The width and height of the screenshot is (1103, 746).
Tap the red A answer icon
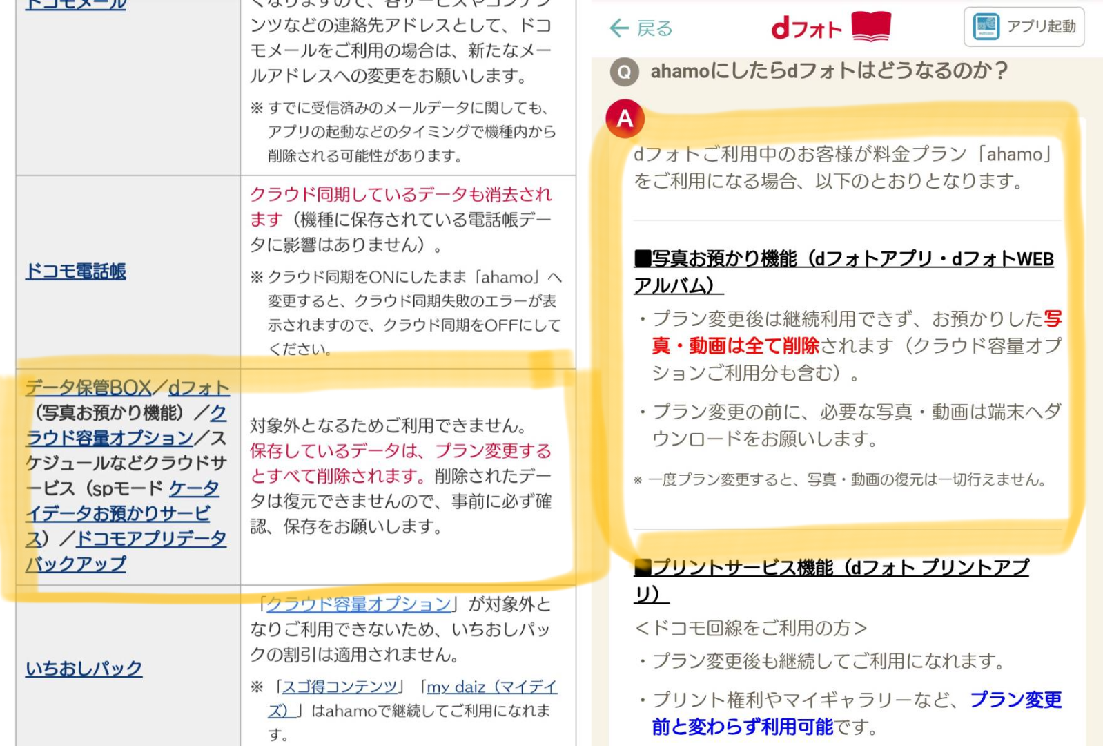pos(625,118)
